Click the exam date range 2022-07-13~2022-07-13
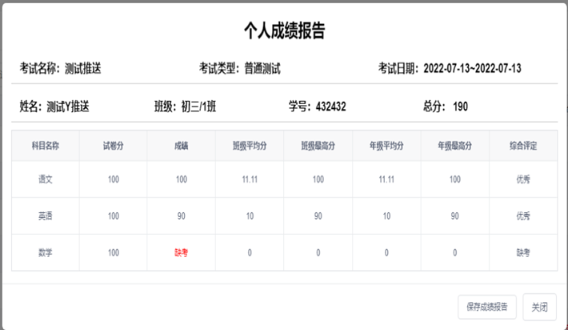This screenshot has width=568, height=330. 472,69
